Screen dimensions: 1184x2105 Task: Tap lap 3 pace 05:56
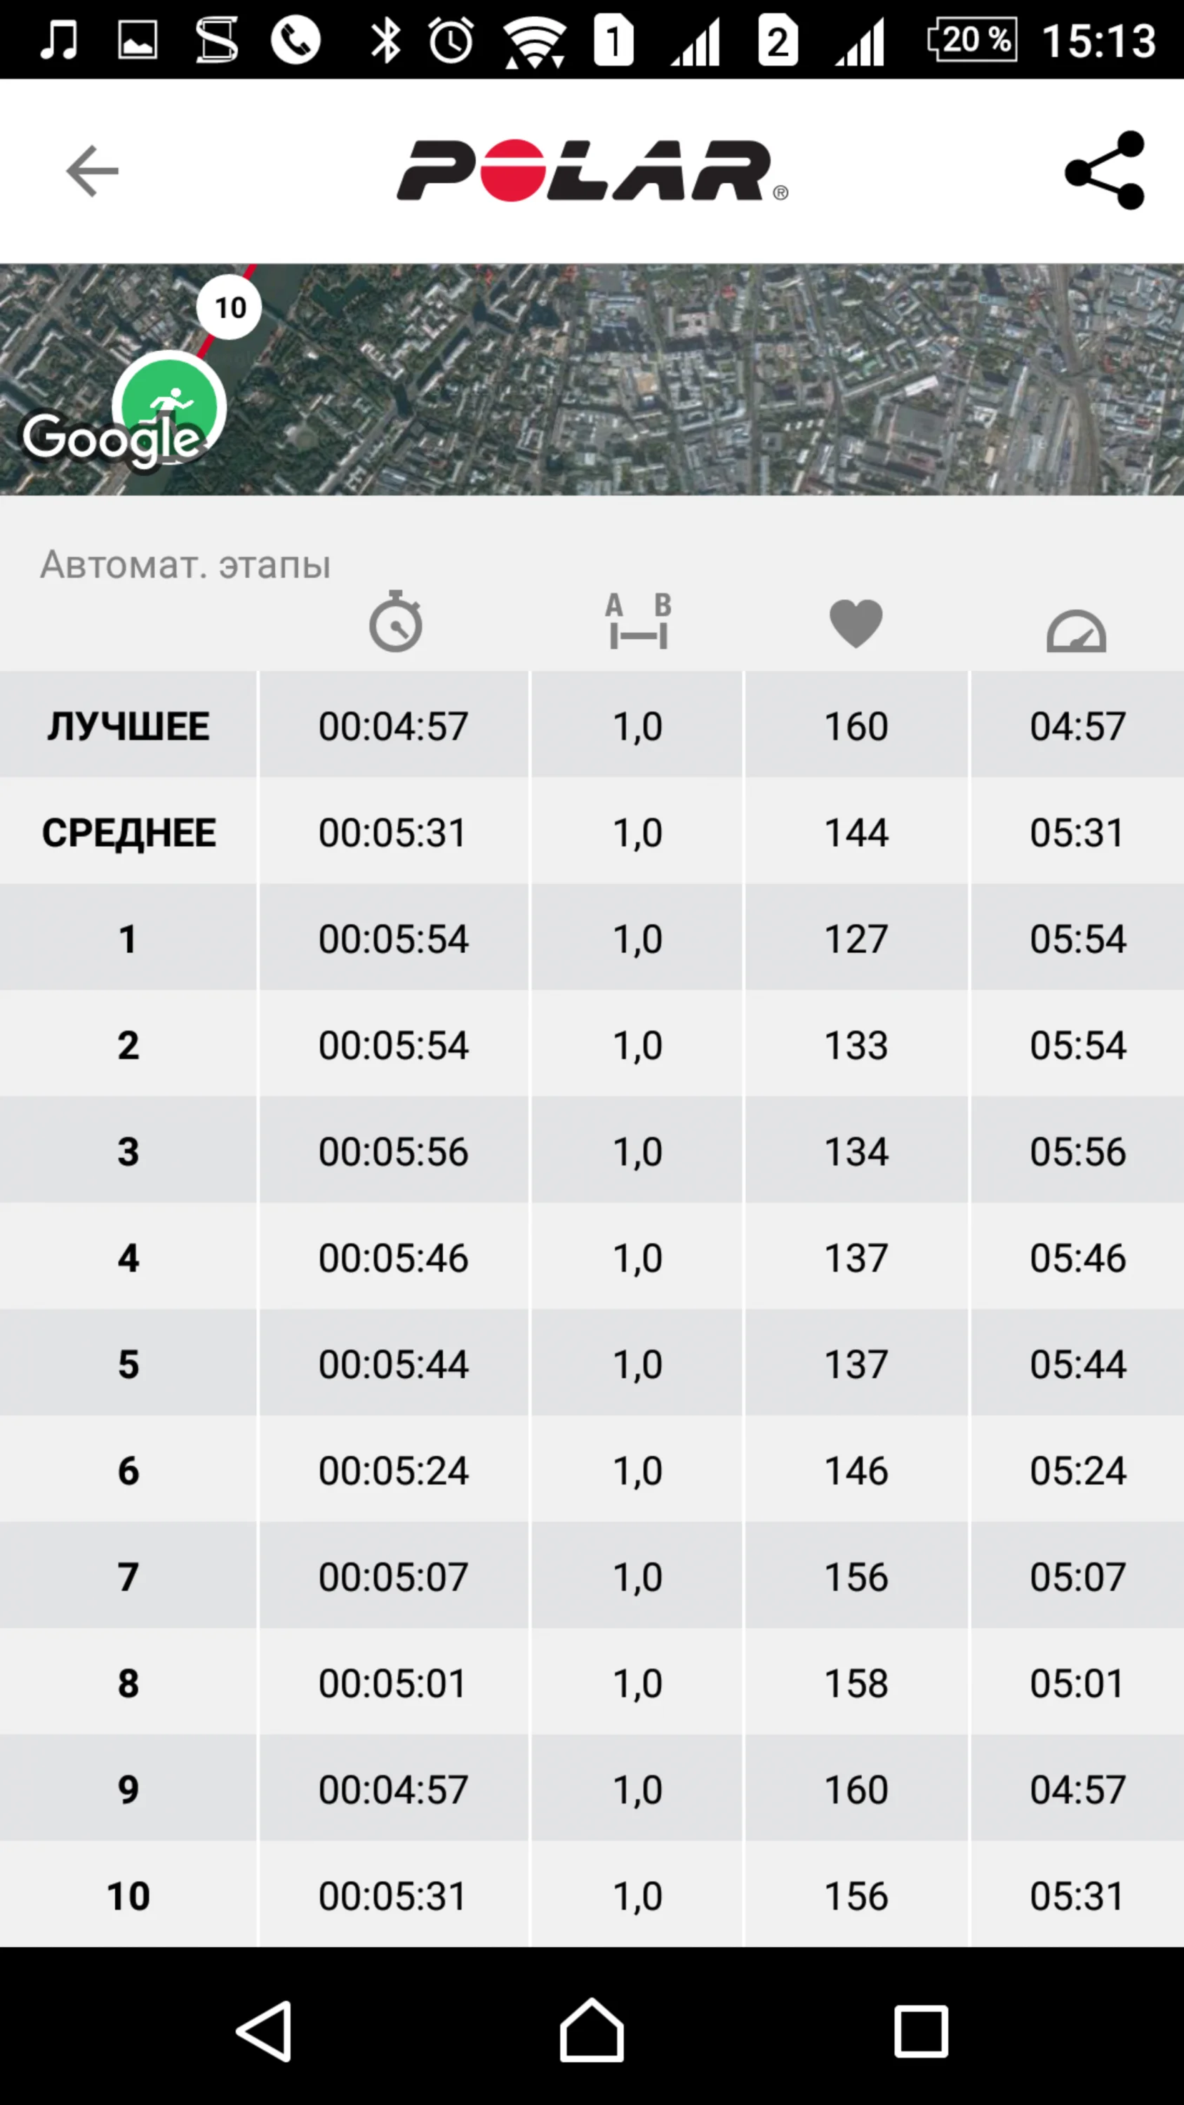click(x=1077, y=1151)
